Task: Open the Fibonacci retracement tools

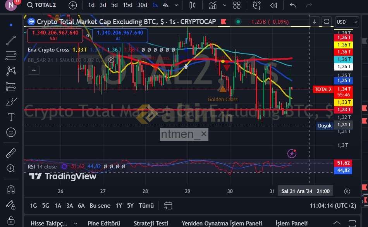Action: click(x=11, y=55)
